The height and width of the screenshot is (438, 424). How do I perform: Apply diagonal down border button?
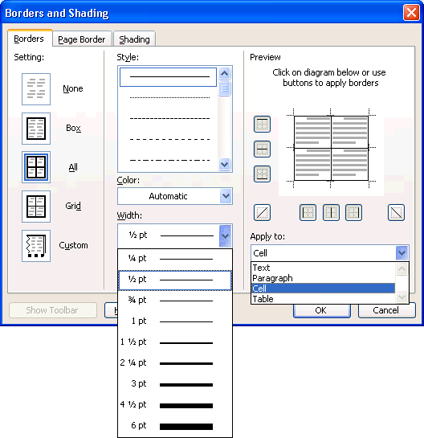pos(396,213)
